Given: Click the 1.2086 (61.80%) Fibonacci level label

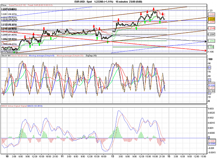Looking at the screenshot, I should click(9, 35).
